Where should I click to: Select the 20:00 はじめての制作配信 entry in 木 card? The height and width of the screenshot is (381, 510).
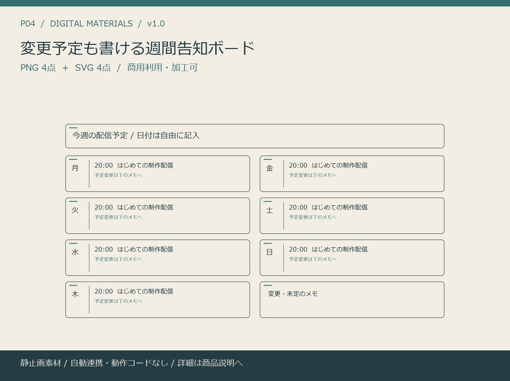[133, 291]
